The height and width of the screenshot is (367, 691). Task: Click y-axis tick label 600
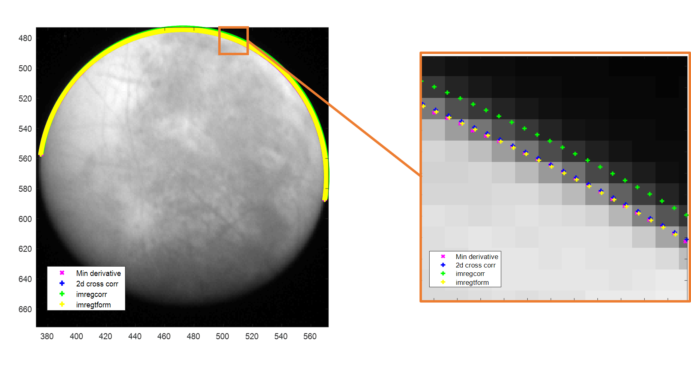[x=25, y=219]
